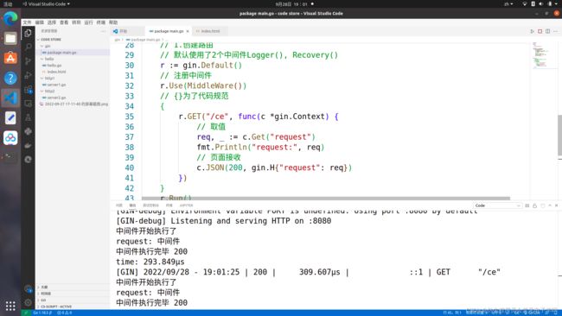Stop running code with red square icon
The image size is (562, 316).
pos(540,31)
